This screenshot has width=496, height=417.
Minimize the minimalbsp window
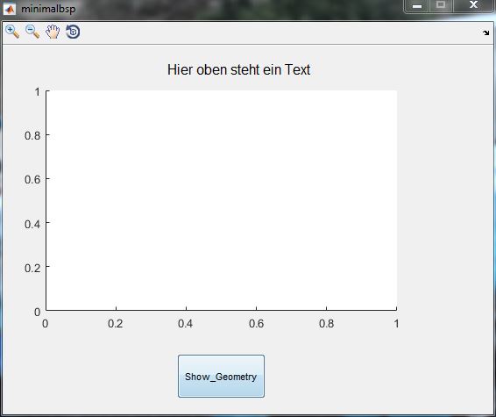[417, 5]
